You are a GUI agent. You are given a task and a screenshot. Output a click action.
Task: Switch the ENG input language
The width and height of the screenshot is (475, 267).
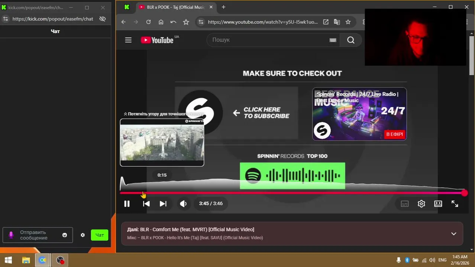(x=442, y=260)
